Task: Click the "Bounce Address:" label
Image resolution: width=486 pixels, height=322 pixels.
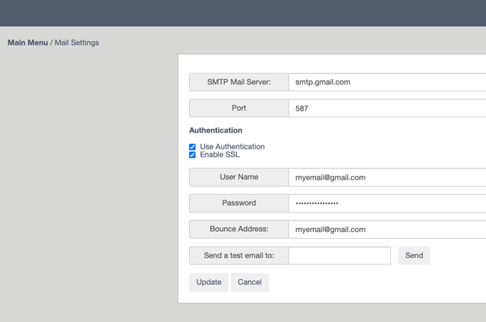Action: coord(238,230)
